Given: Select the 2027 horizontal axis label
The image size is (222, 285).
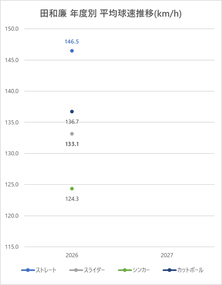Looking at the screenshot, I should [x=167, y=255].
